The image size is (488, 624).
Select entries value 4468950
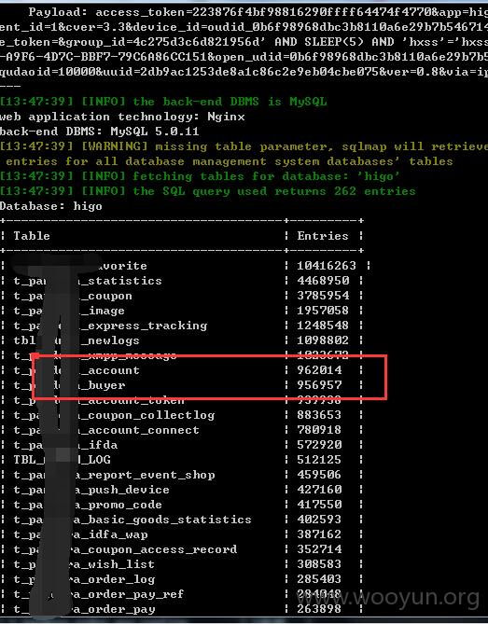tap(323, 281)
